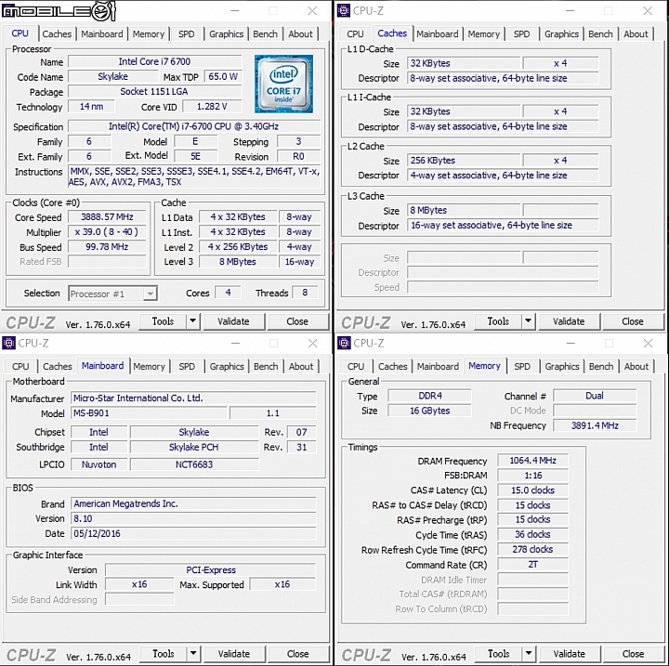Click the Multiplier value x 39.0 (8 - 40)
The image size is (669, 666).
pos(107,231)
